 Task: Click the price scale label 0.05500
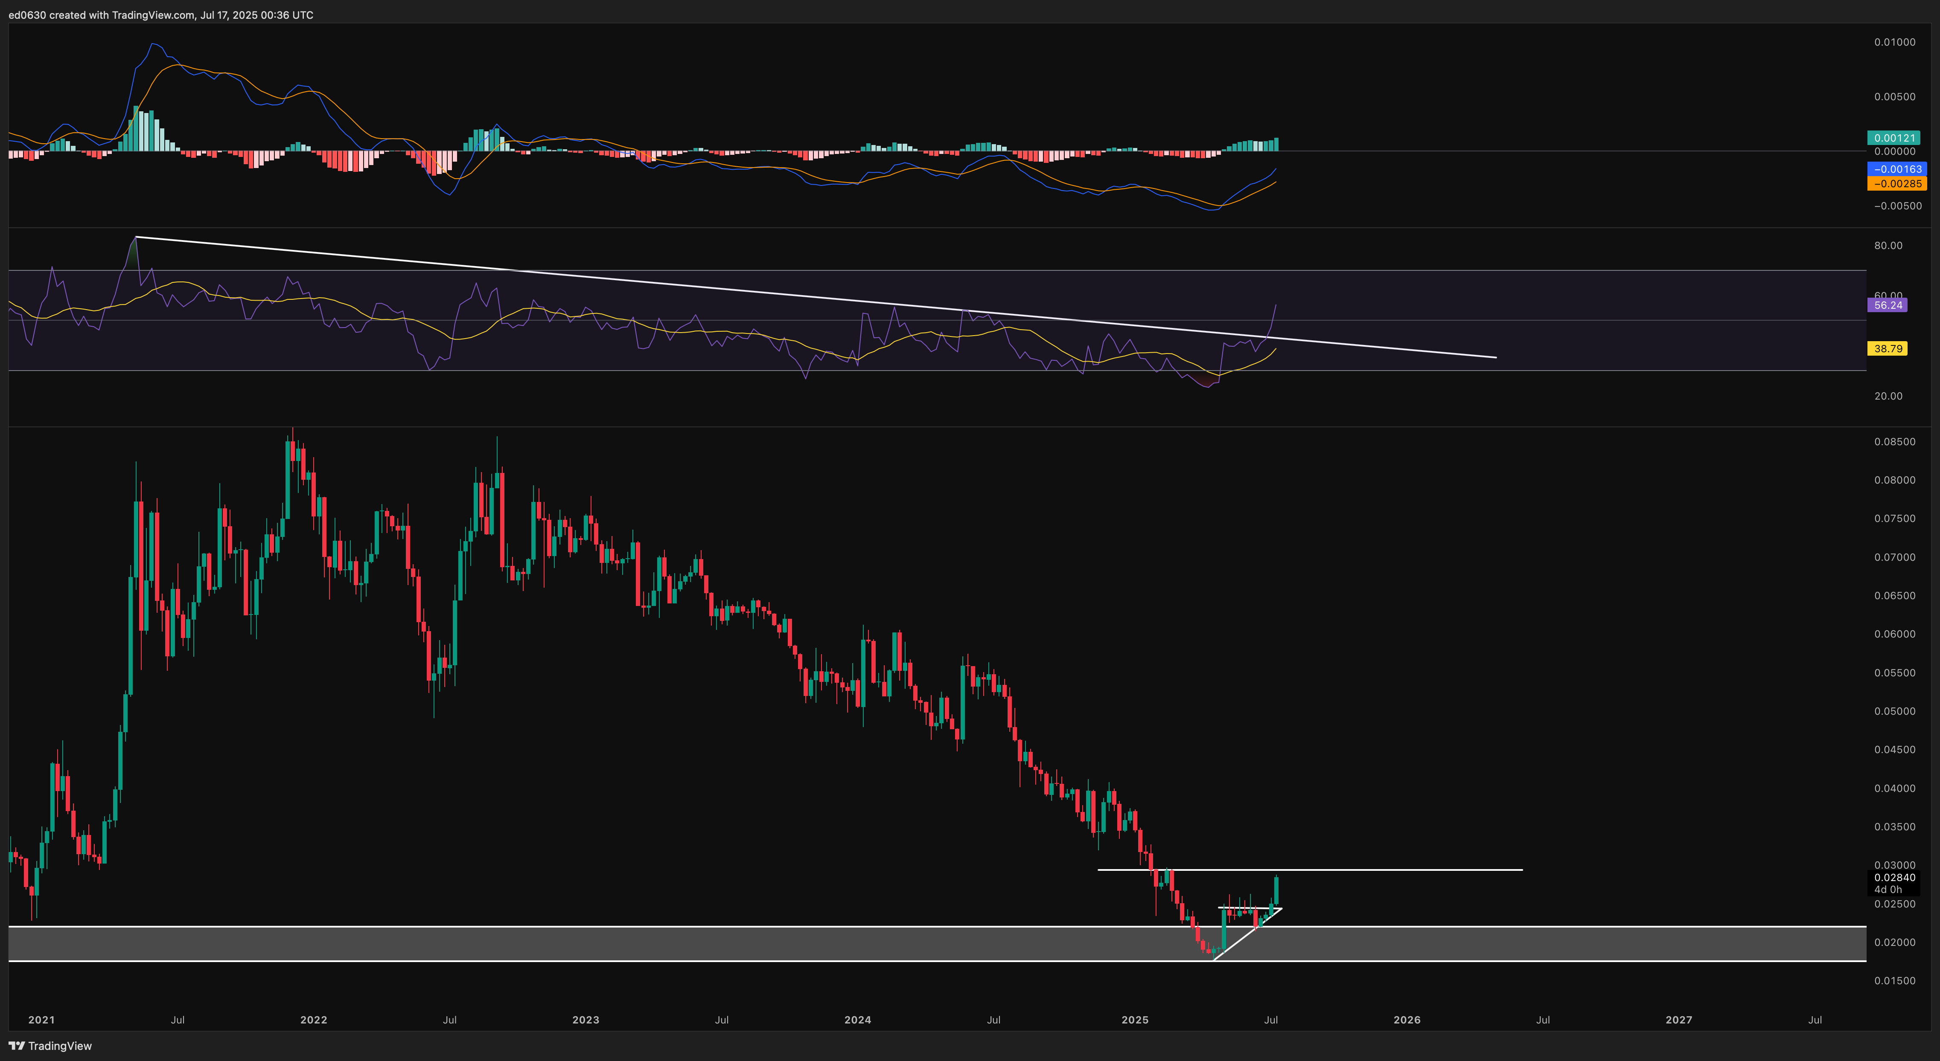click(1894, 673)
